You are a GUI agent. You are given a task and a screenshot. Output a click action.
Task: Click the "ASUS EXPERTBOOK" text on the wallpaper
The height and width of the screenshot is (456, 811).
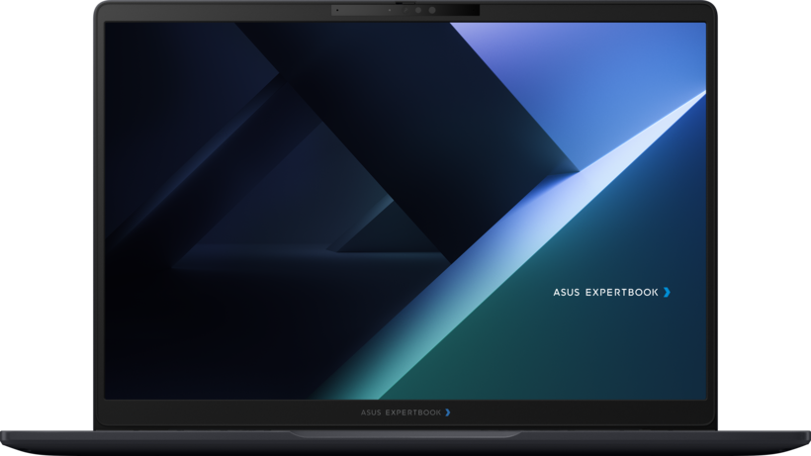pyautogui.click(x=605, y=293)
